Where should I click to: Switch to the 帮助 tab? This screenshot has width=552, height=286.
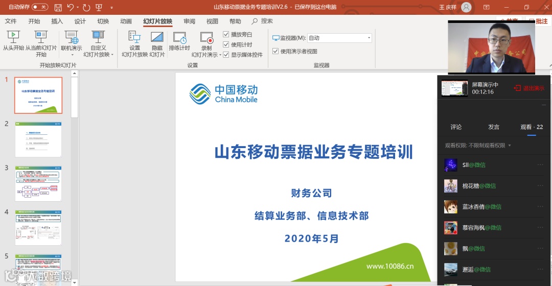(x=235, y=21)
